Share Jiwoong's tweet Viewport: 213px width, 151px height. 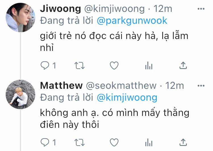pos(183,65)
